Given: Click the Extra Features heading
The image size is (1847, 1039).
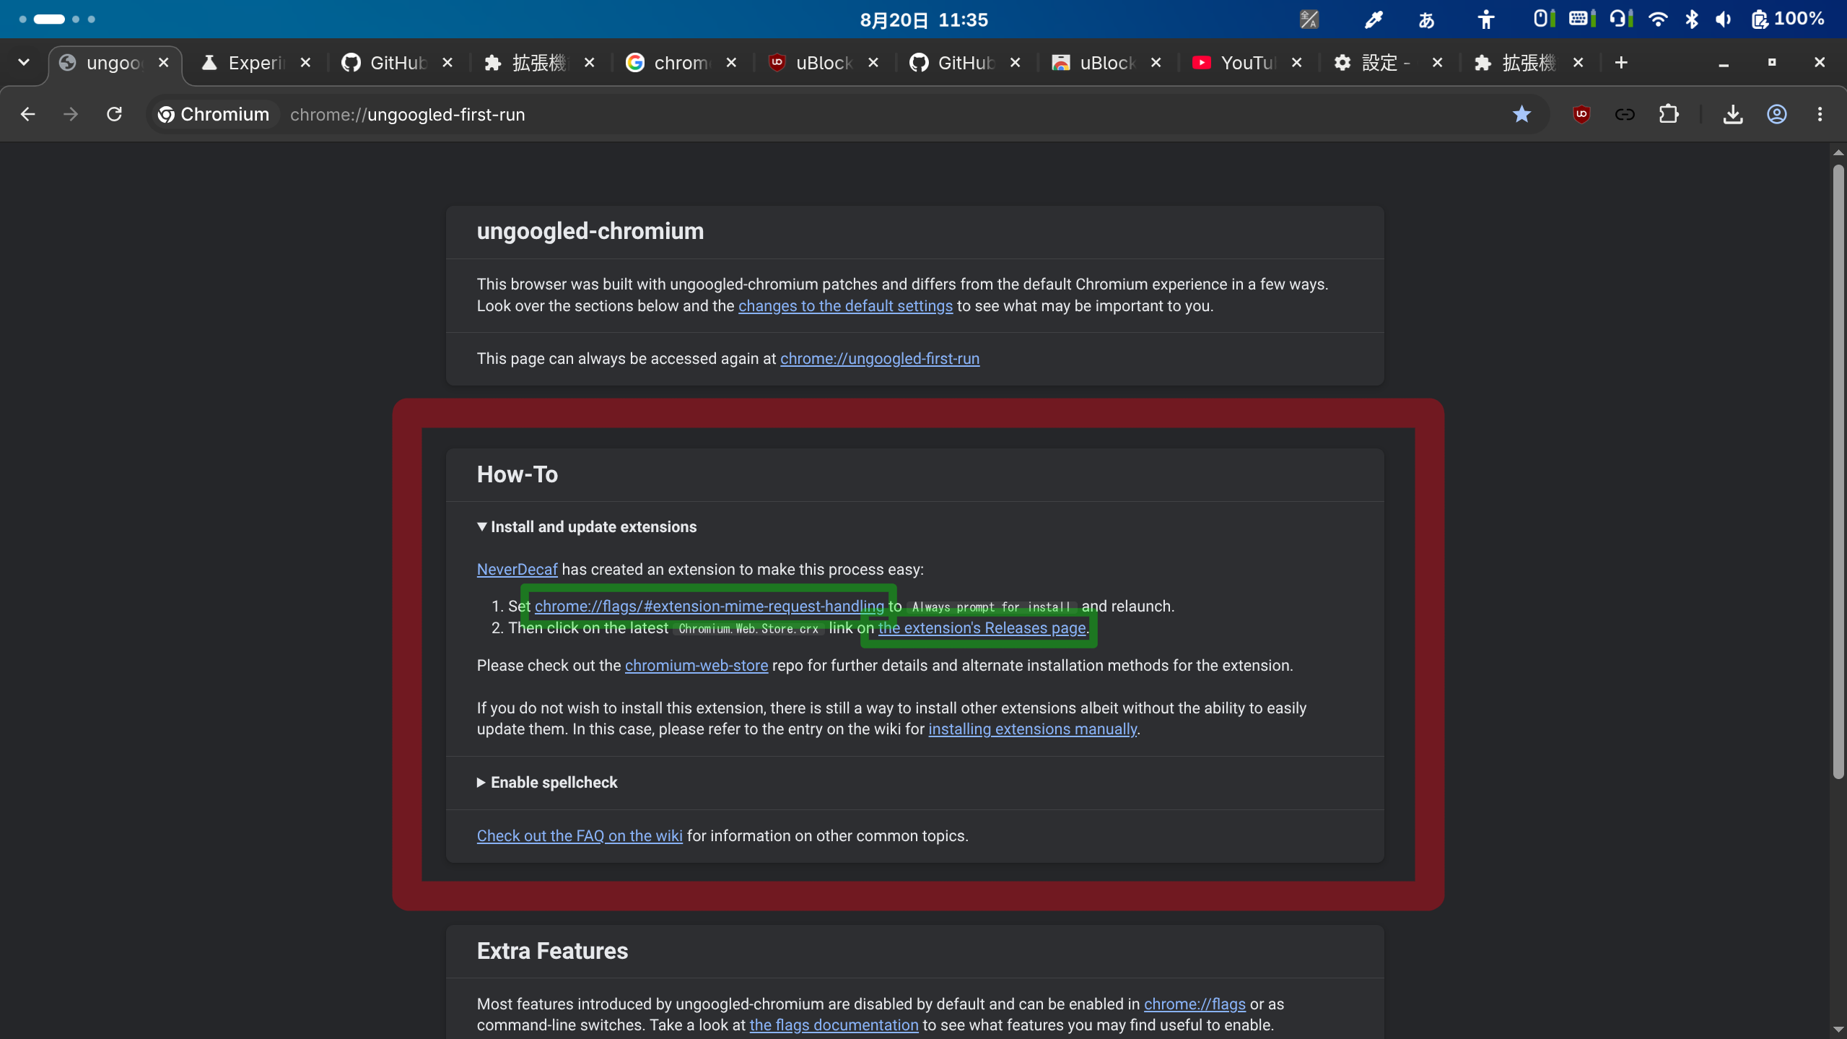Looking at the screenshot, I should (552, 951).
